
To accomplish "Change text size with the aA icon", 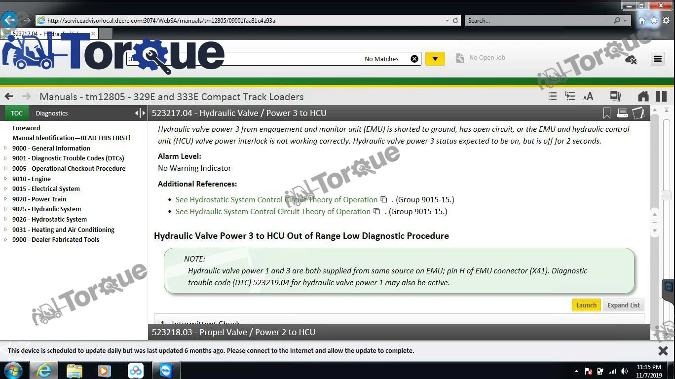I will point(588,97).
